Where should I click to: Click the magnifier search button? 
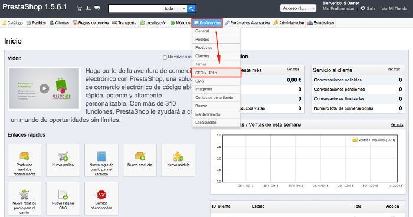pyautogui.click(x=191, y=9)
